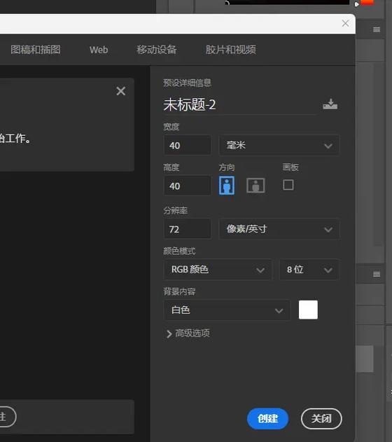Enable the 画板 artboard checkbox
Screen dimensions: 392x442
point(288,185)
